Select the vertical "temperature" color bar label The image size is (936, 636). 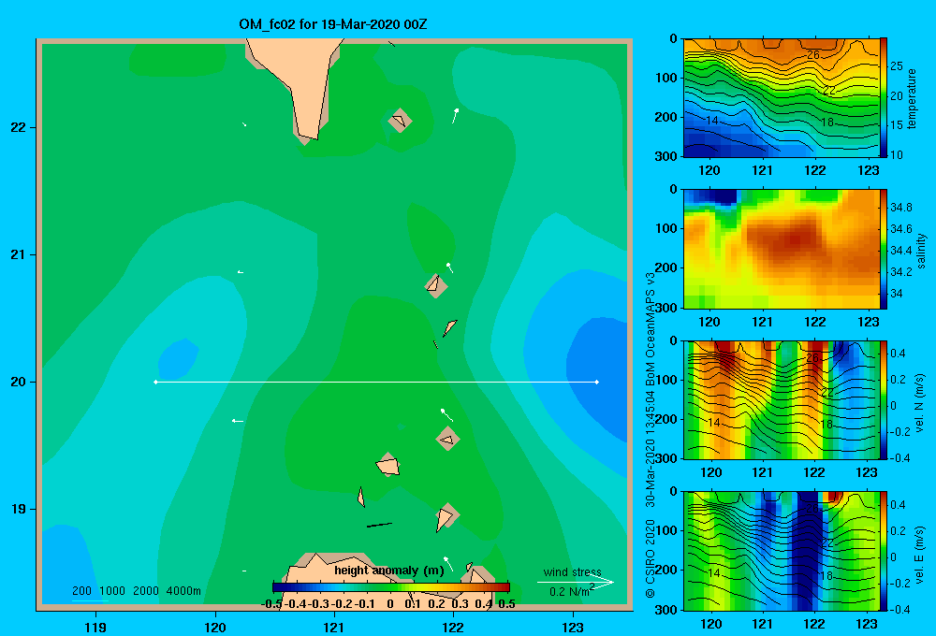912,98
